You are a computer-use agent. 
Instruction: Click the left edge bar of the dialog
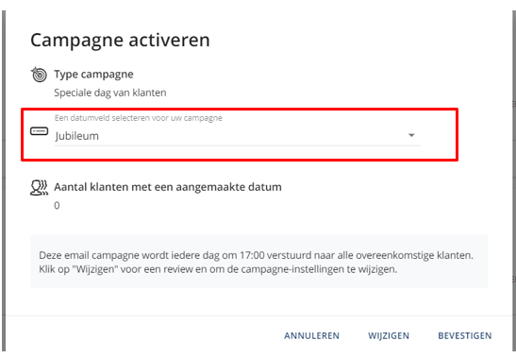coord(4,180)
